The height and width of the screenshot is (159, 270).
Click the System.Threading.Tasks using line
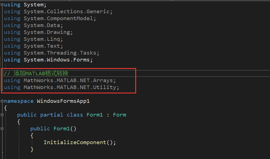[61, 53]
